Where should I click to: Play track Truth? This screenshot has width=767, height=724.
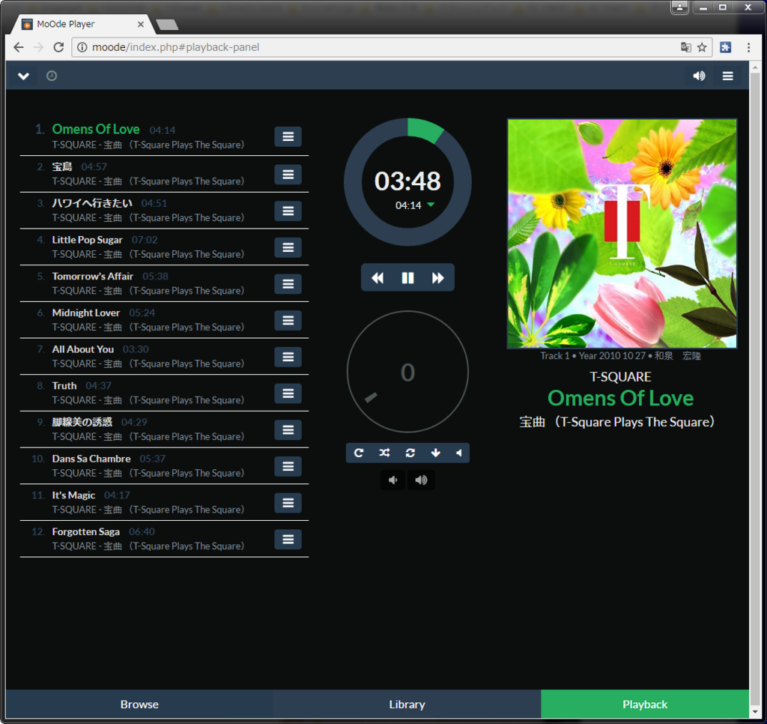click(x=64, y=386)
